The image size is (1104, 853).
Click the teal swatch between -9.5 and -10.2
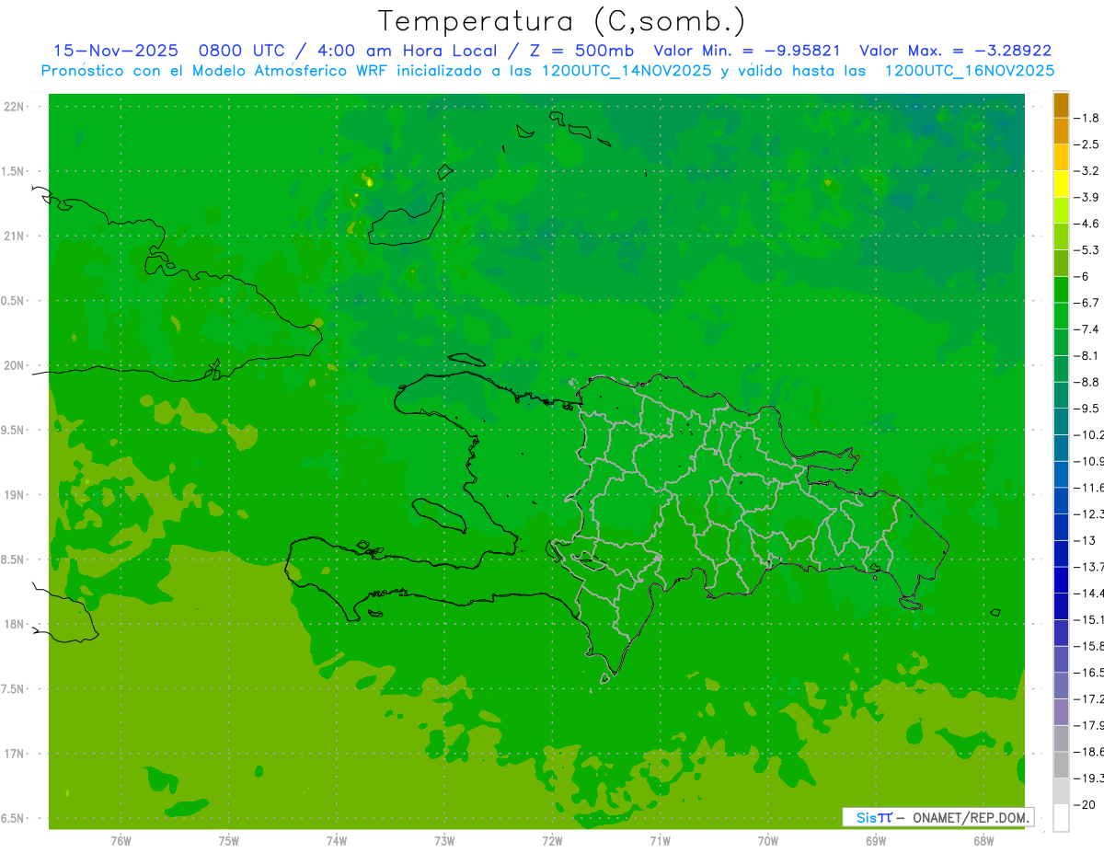point(1061,421)
